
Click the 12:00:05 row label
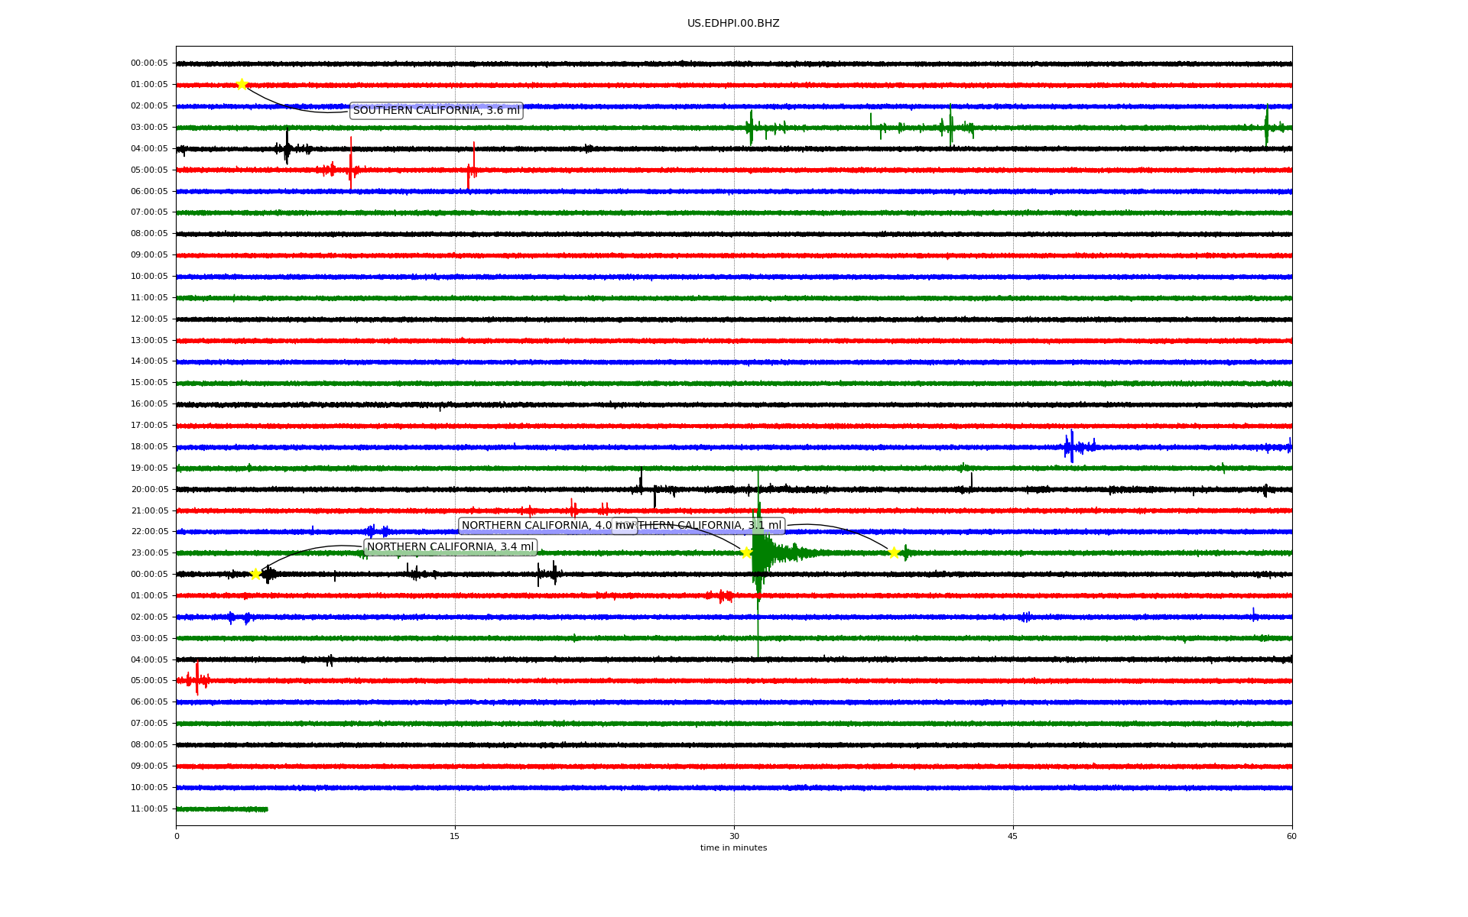[149, 319]
